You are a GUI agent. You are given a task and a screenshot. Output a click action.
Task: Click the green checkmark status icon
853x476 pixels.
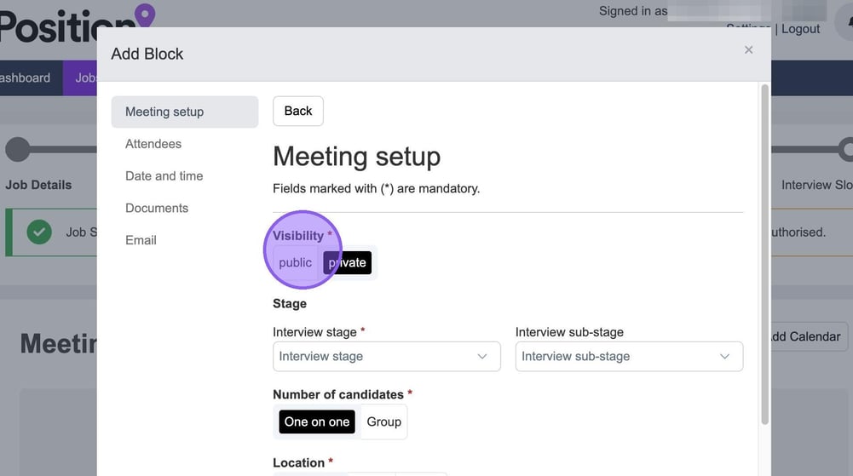(x=39, y=232)
